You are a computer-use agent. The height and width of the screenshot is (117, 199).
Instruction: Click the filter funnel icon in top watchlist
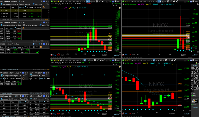pyautogui.click(x=1, y=5)
